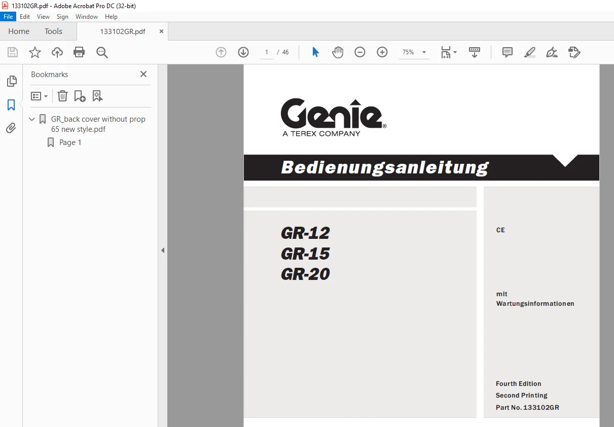The height and width of the screenshot is (427, 614).
Task: Open the find text magnifier tool
Action: coord(102,52)
